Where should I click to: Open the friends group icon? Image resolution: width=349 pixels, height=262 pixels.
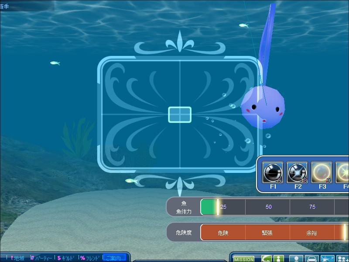(x=342, y=259)
